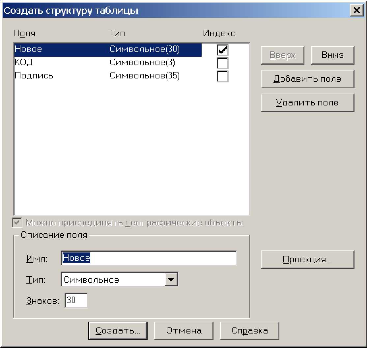Enable index checkbox for Подпись field

coord(222,76)
